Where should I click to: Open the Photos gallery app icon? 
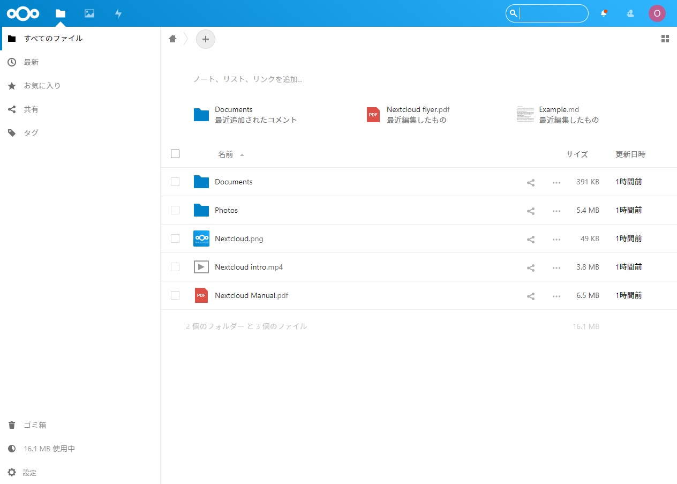point(89,13)
